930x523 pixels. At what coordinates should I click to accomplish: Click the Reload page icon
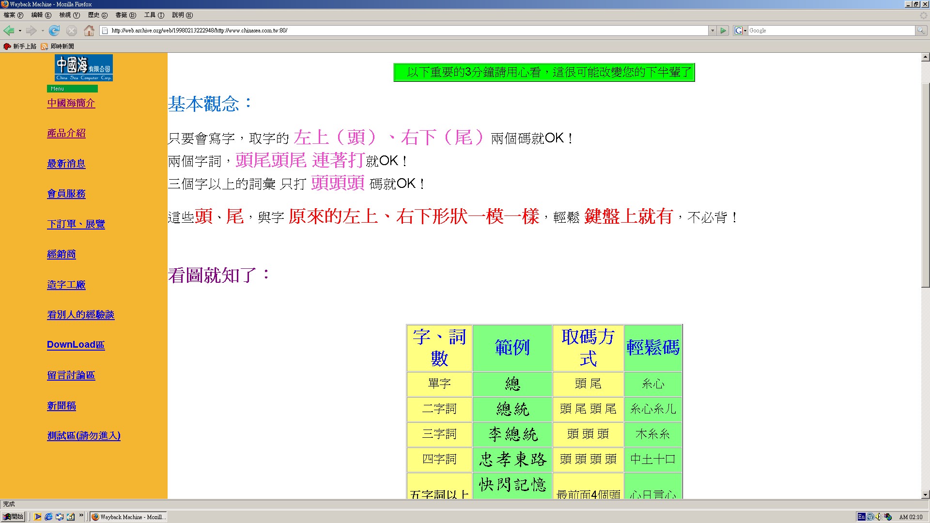tap(54, 31)
